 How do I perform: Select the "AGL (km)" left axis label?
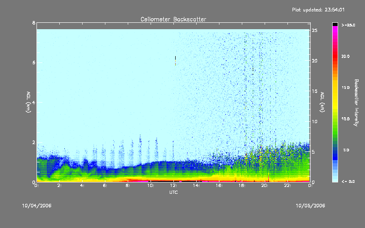28,102
